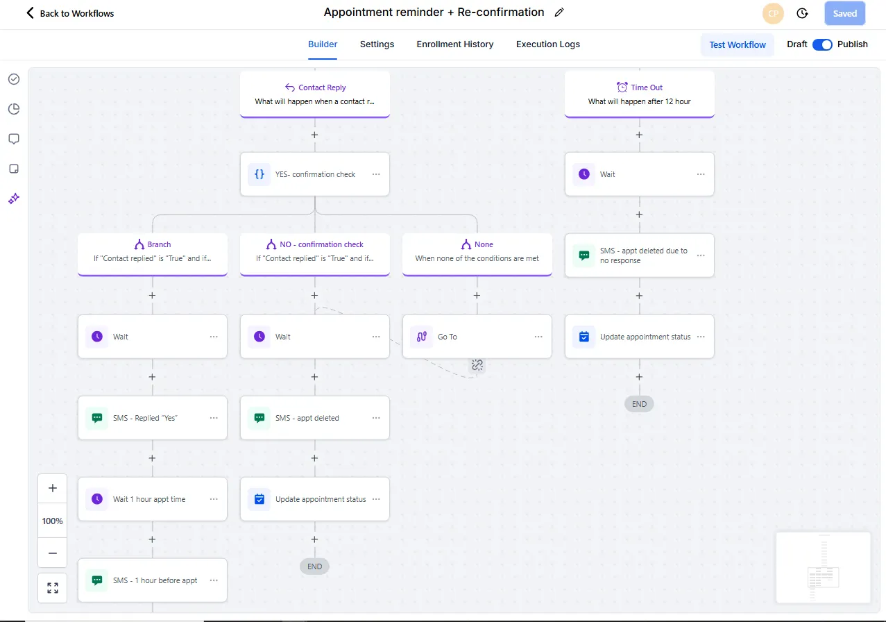This screenshot has height=622, width=886.
Task: Click the workflow minimap thumbnail
Action: click(823, 567)
